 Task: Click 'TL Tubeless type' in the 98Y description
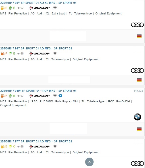pos(80,13)
